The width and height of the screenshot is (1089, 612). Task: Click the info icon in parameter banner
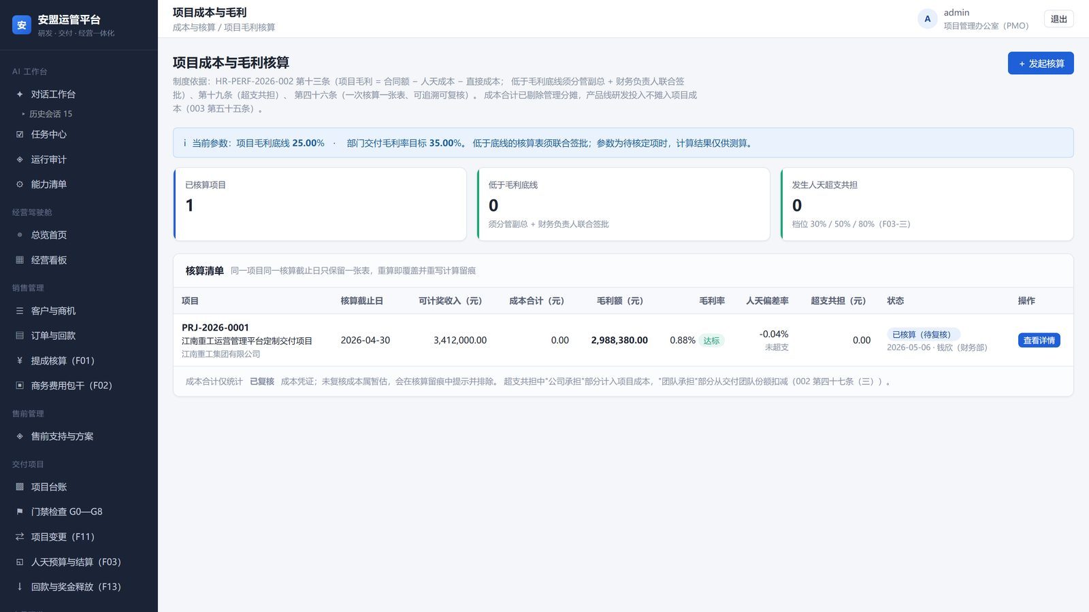(184, 143)
